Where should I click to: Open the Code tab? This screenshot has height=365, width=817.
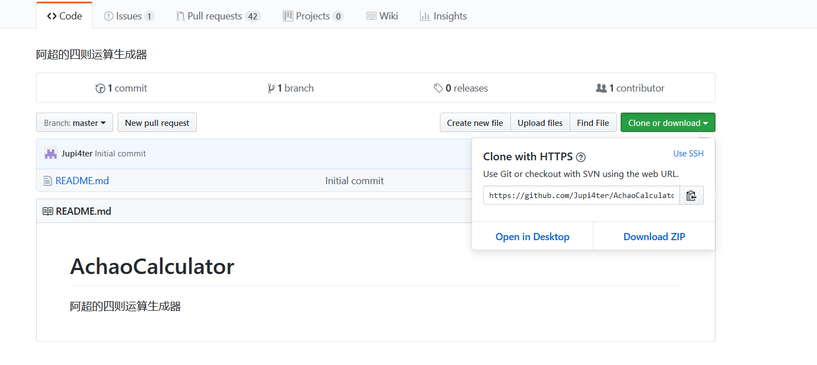[64, 16]
